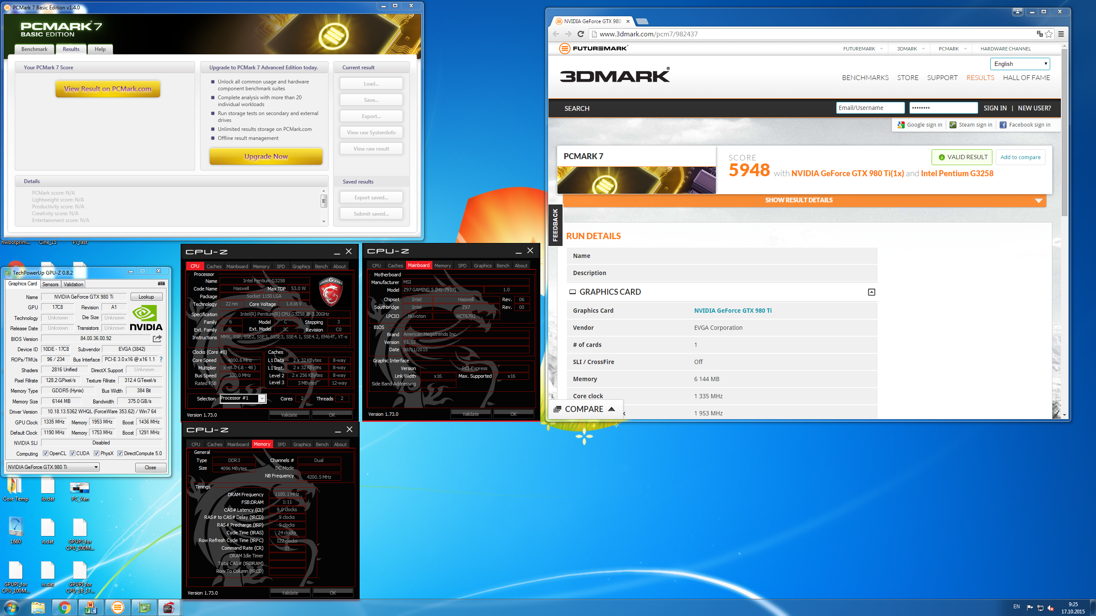1096x616 pixels.
Task: Click the browser address bar
Action: click(813, 34)
